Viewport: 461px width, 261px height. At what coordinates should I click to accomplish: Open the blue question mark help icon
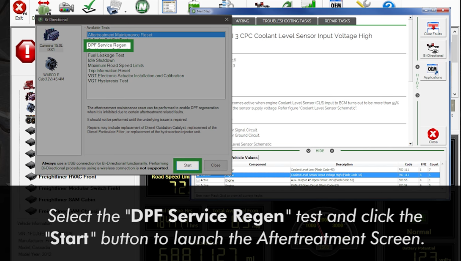click(389, 4)
